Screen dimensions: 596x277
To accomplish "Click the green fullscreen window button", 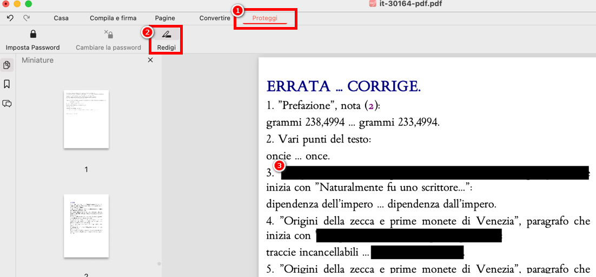I will [28, 4].
